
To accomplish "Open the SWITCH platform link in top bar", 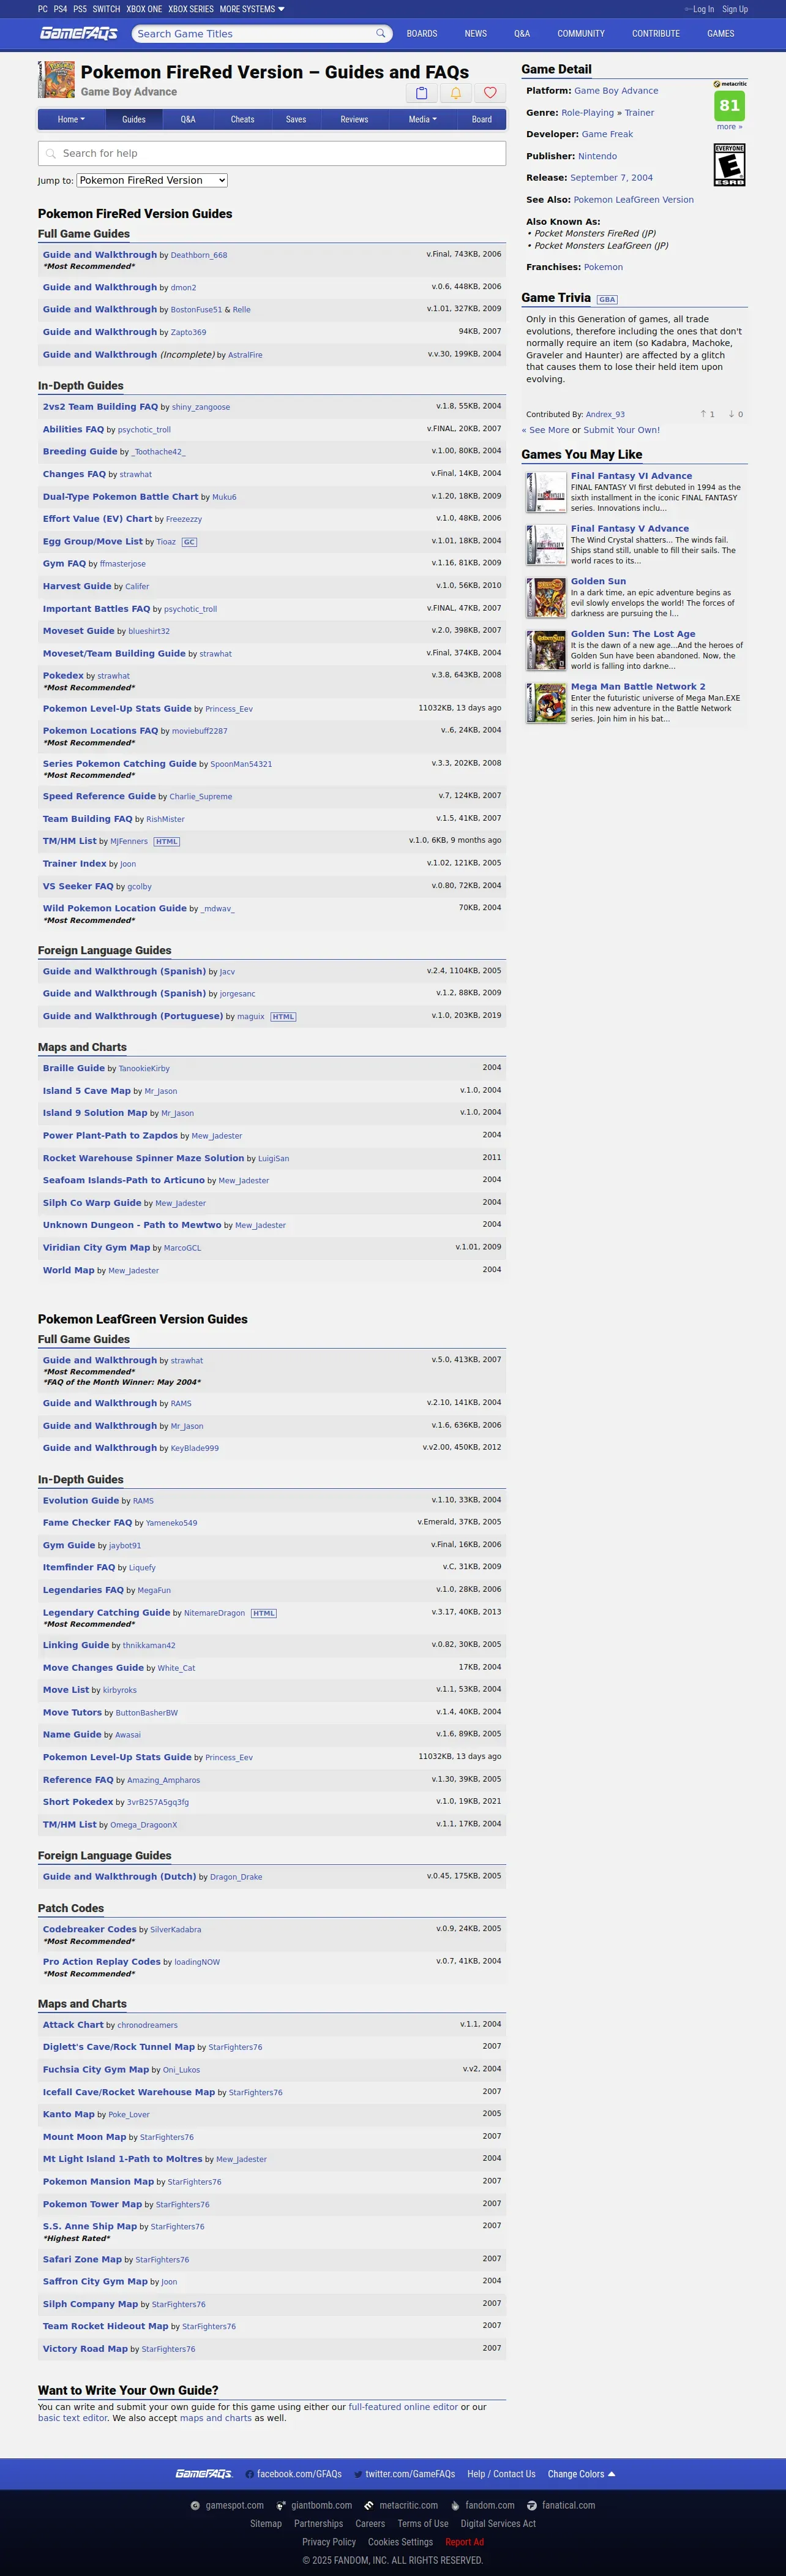I will (106, 9).
